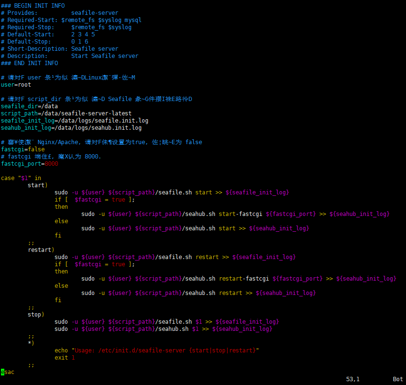The width and height of the screenshot is (406, 385).
Task: Click the comment line mentioning 'Nginx/Apache'
Action: point(101,142)
